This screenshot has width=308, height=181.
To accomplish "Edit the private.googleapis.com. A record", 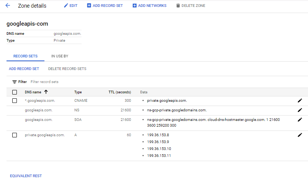I will pos(300,135).
